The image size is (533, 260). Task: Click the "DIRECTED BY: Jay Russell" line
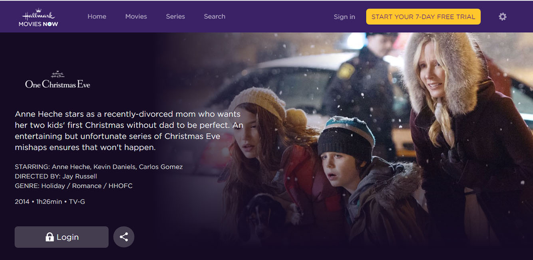click(56, 176)
